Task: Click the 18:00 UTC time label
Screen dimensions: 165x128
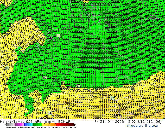Action: [136, 121]
